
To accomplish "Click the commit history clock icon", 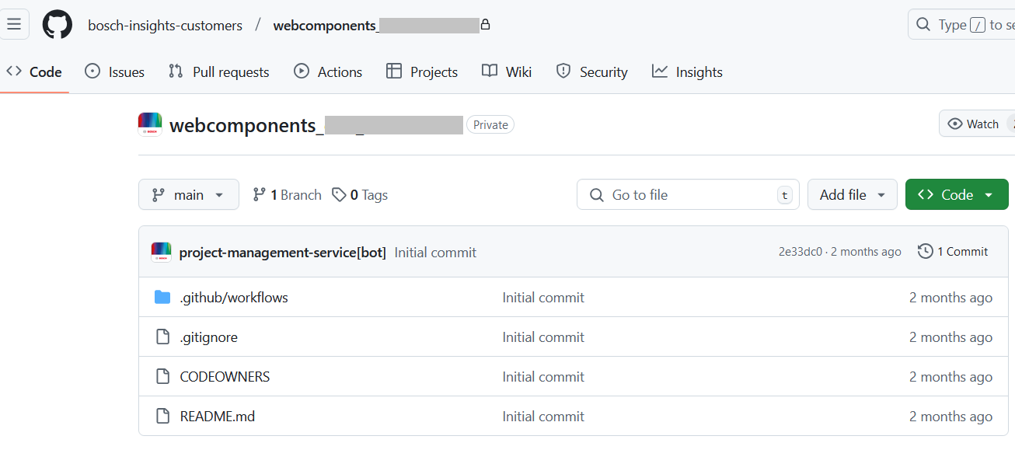I will (x=925, y=252).
